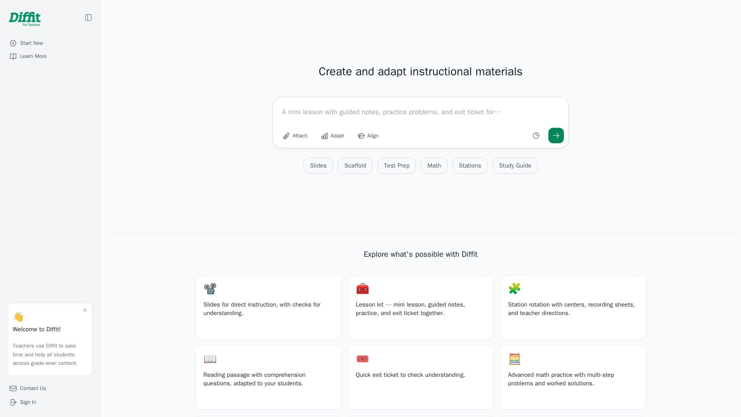Viewport: 741px width, 417px height.
Task: Select the Math suggestion chip
Action: 434,166
